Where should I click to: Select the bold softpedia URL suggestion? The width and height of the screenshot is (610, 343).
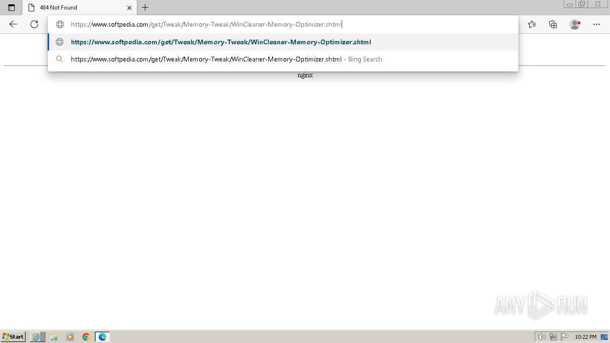[283, 42]
